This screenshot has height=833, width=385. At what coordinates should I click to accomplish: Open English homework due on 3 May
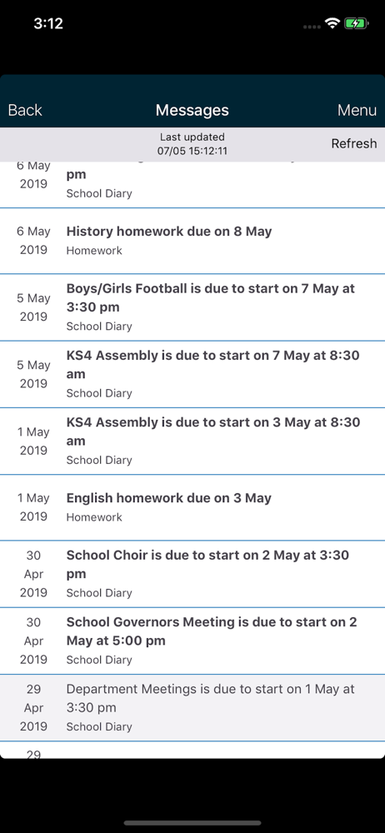(192, 507)
